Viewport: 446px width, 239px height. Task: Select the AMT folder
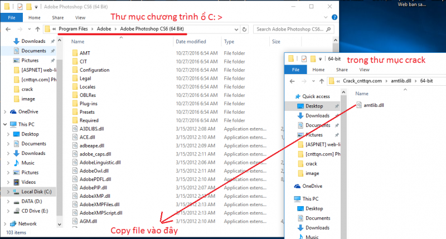(85, 53)
